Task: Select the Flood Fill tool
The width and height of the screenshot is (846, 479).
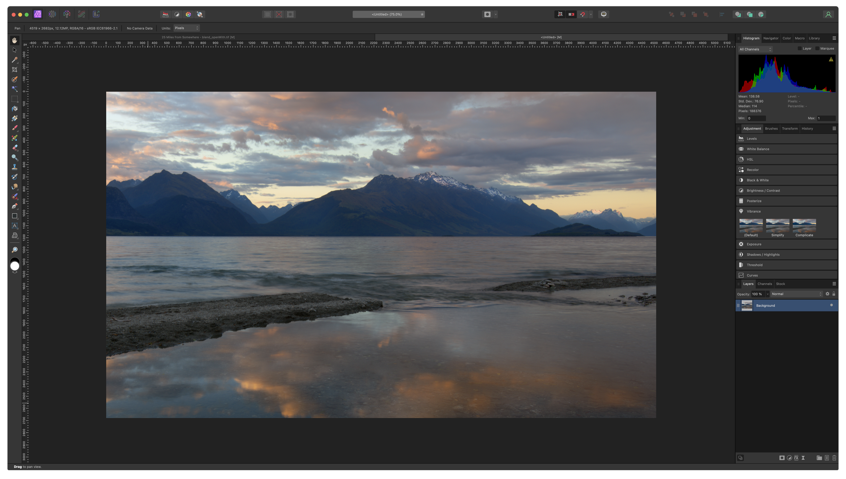Action: tap(15, 108)
